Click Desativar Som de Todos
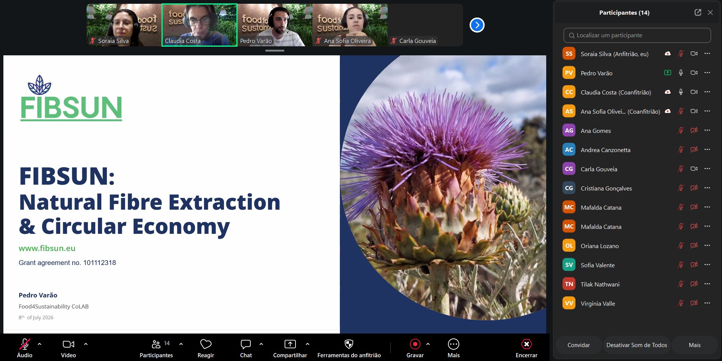 (x=637, y=345)
